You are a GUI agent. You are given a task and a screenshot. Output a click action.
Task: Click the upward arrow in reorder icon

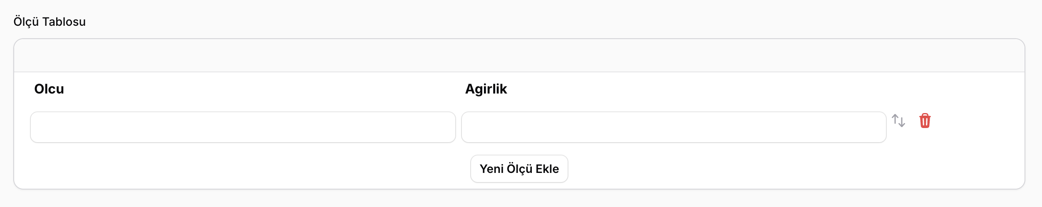pyautogui.click(x=895, y=119)
